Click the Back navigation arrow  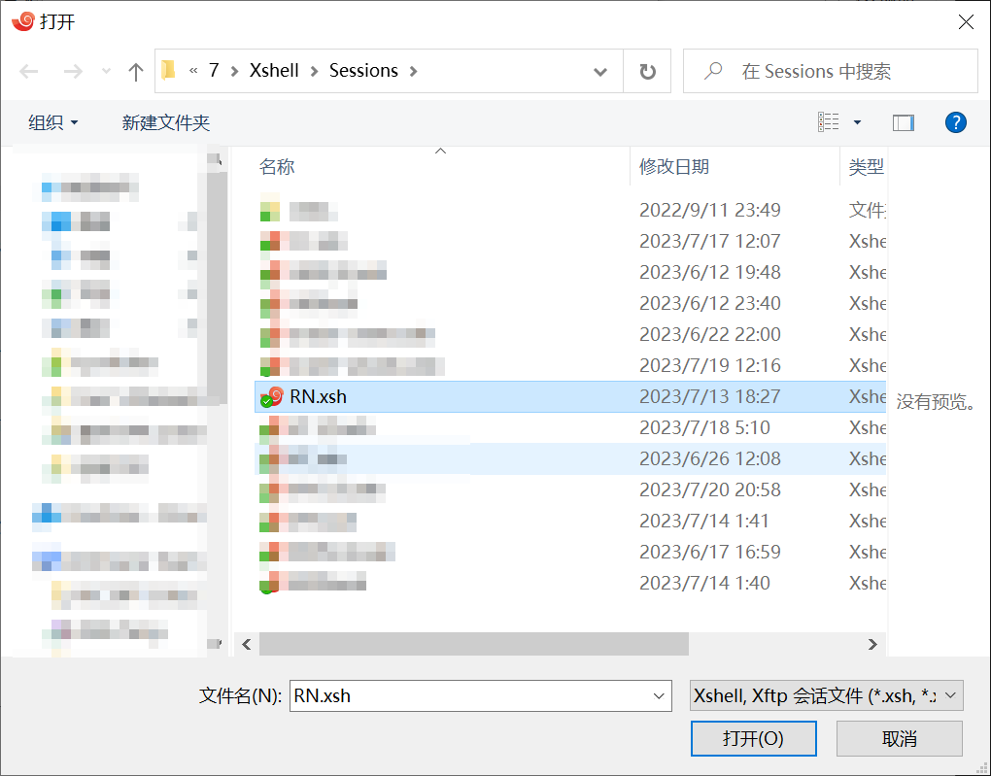(x=29, y=72)
